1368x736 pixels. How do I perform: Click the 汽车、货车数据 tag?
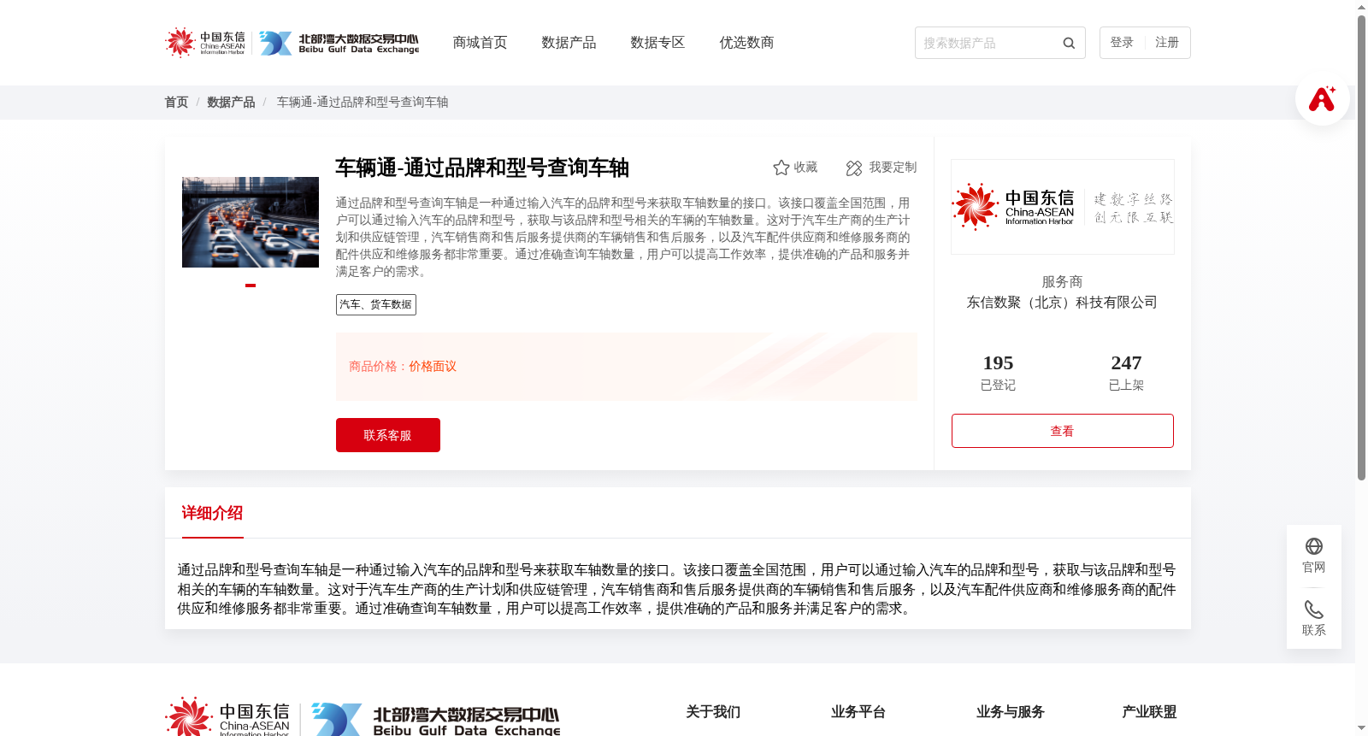click(x=376, y=304)
